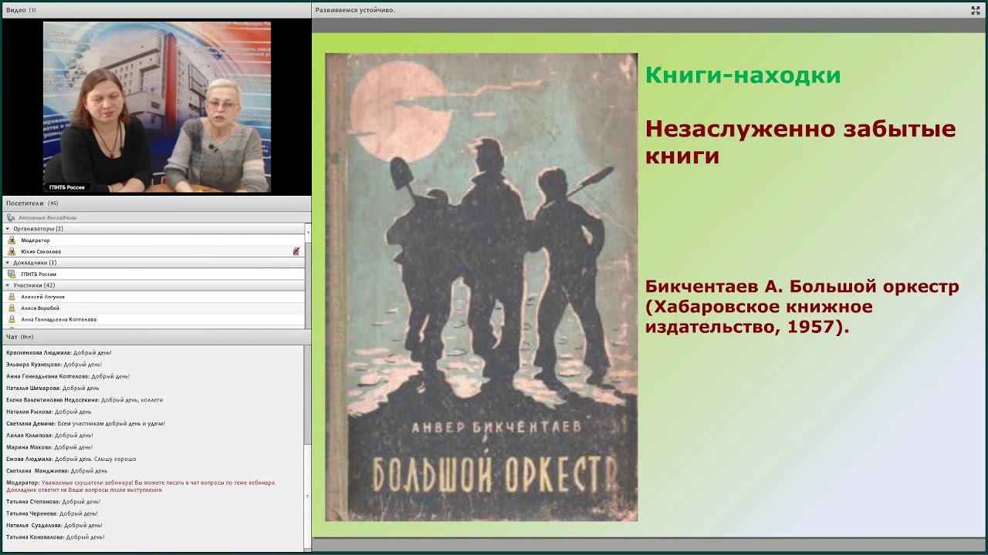
Task: Click chat message from Наталия Рылова
Action: tap(49, 412)
